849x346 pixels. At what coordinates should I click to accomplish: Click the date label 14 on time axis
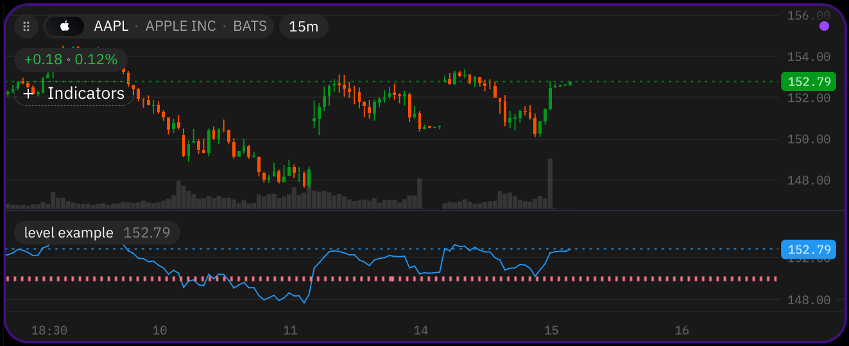(x=421, y=330)
